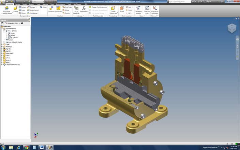Toggle the 3/4 View checkbox in browser
Screen dimensions: 240x150
pyautogui.click(x=9, y=37)
